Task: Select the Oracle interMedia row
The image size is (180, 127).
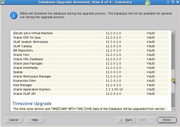Action: [x=91, y=68]
